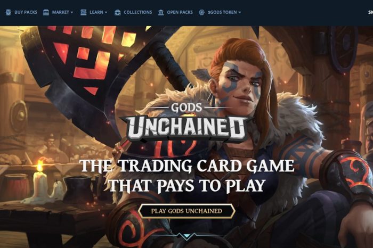Click the Play Gods Unchained button
The image size is (373, 248).
[x=186, y=211]
